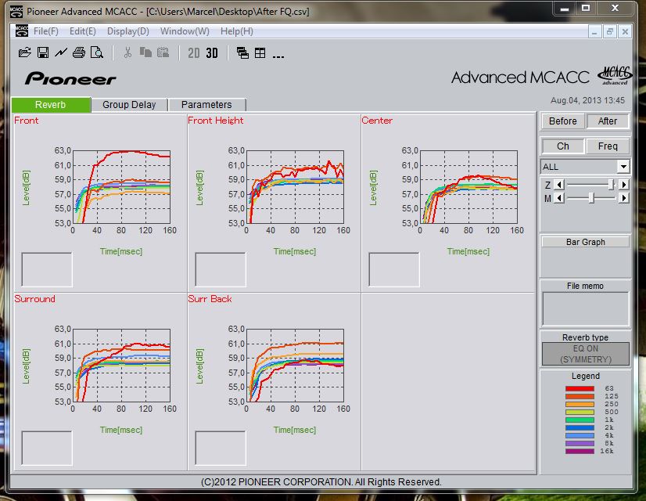Click the Bar Graph button
The width and height of the screenshot is (646, 501).
point(586,242)
